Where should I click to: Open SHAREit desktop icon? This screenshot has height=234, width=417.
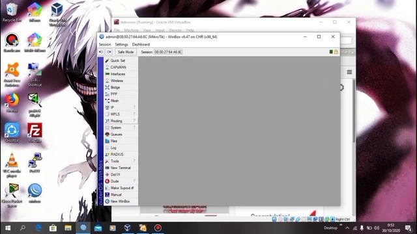click(12, 133)
